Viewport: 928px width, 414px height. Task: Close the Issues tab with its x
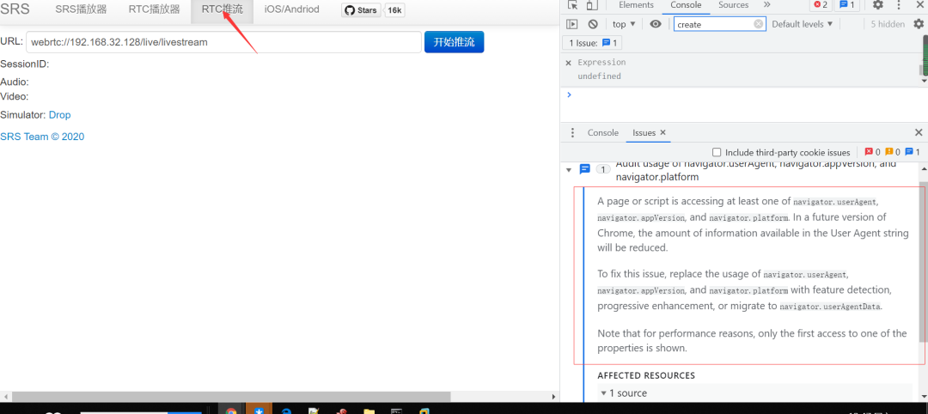[x=662, y=133]
